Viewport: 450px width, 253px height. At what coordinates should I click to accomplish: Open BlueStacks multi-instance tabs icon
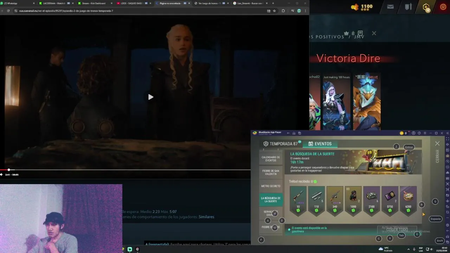coord(300,133)
